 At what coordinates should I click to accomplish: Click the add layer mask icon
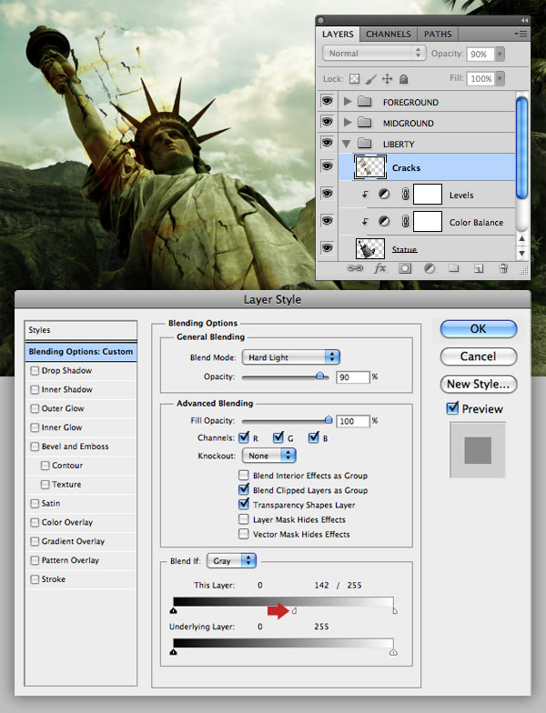pos(404,268)
